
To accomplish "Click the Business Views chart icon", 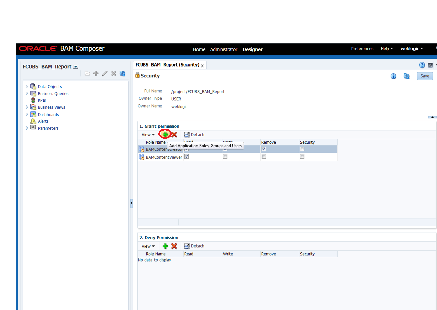I will click(x=33, y=107).
